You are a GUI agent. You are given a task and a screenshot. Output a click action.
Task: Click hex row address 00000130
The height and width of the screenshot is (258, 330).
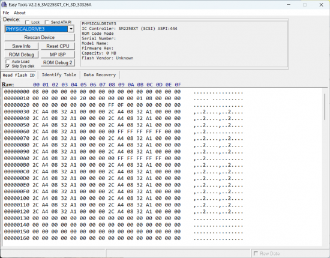17,218
